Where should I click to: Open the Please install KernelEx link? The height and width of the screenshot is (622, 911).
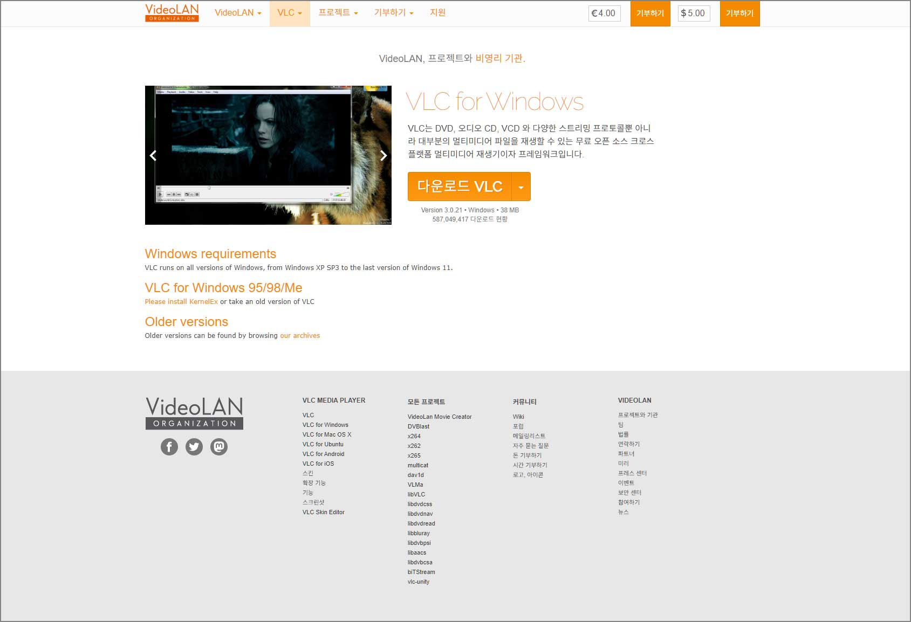coord(181,301)
